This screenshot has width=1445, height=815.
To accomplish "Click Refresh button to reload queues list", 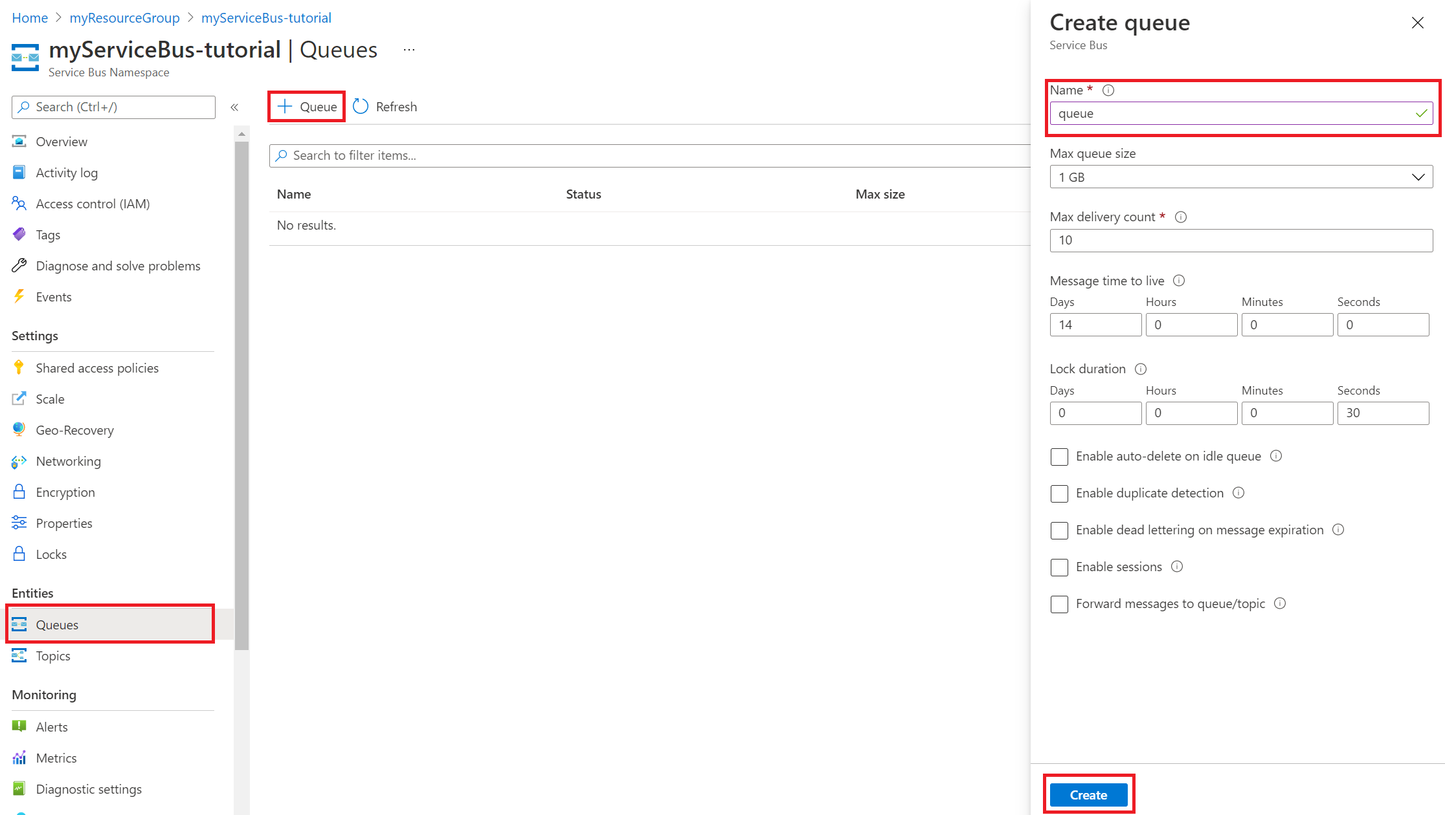I will tap(386, 106).
